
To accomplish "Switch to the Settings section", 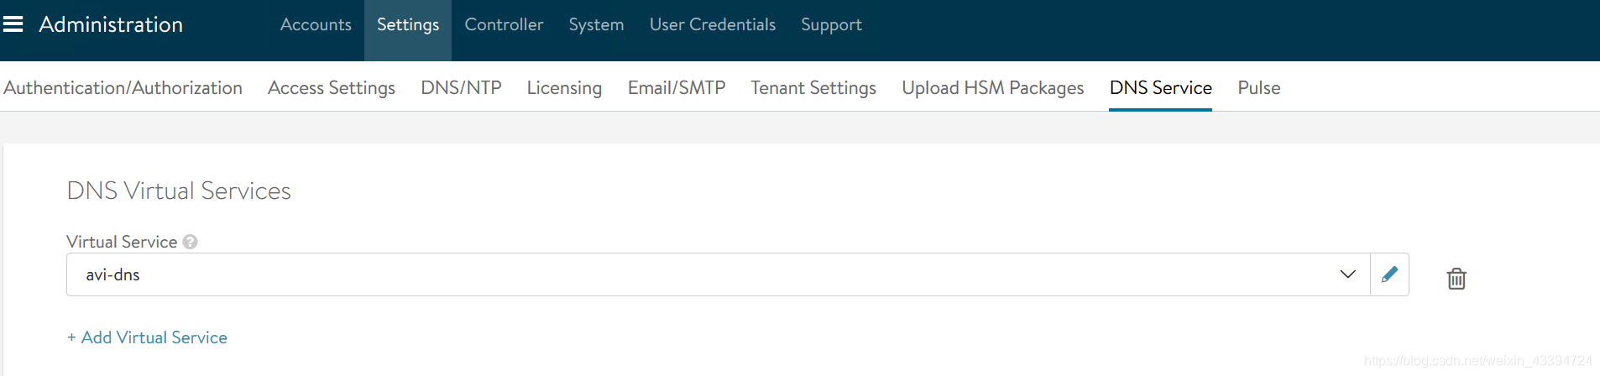I will tap(408, 24).
